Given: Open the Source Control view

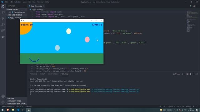Looking at the screenshot, I should 3,19.
